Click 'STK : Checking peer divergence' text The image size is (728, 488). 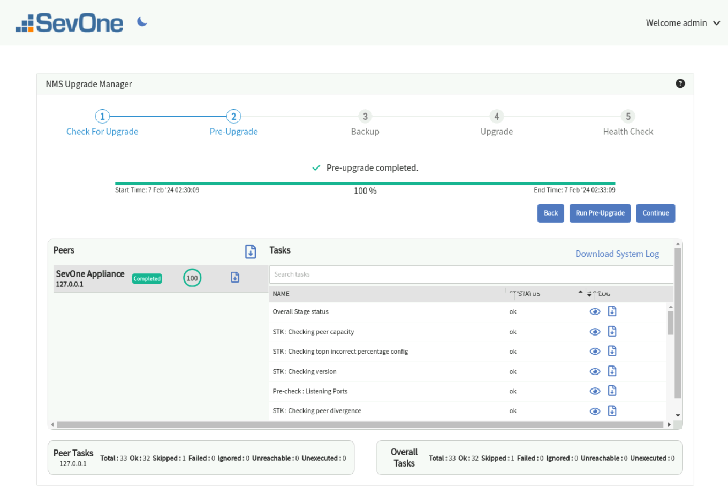point(317,411)
